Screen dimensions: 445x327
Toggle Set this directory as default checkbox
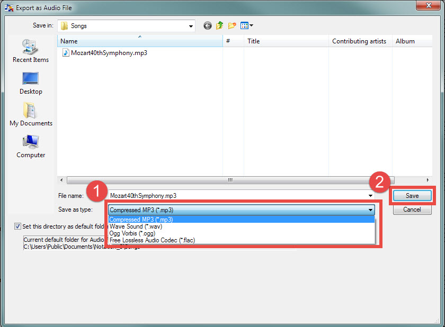click(x=18, y=226)
